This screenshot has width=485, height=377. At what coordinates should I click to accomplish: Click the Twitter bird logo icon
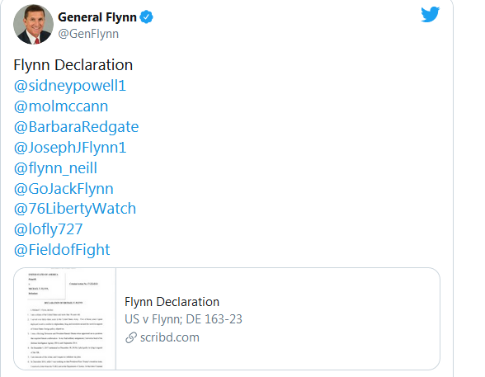point(431,14)
